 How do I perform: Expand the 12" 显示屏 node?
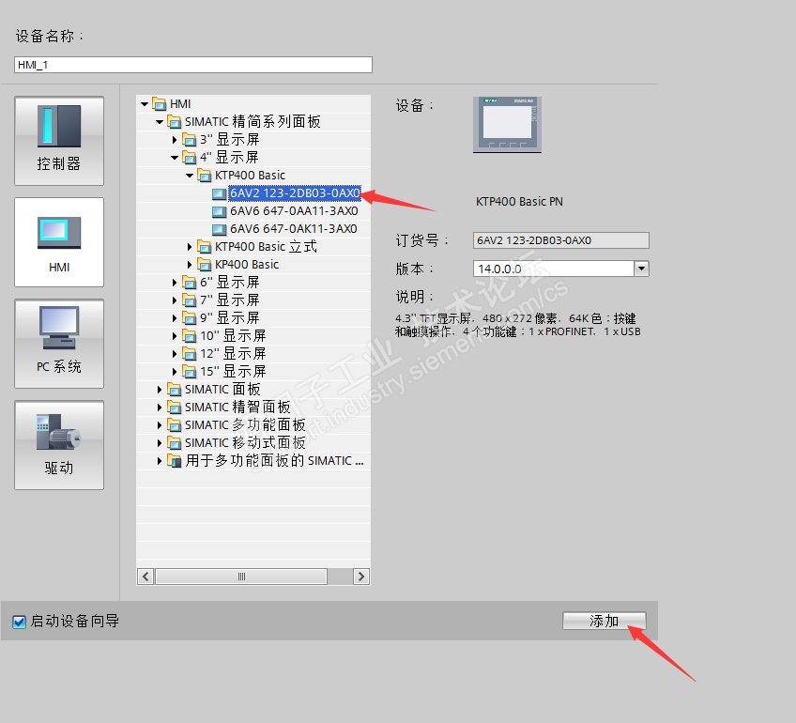pyautogui.click(x=175, y=354)
